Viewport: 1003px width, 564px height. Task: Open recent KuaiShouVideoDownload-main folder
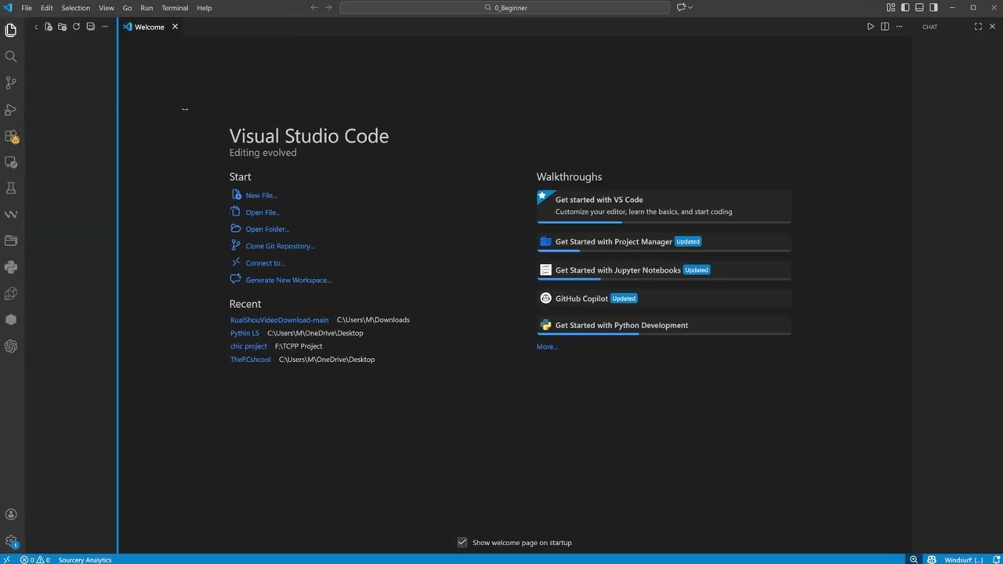[280, 320]
